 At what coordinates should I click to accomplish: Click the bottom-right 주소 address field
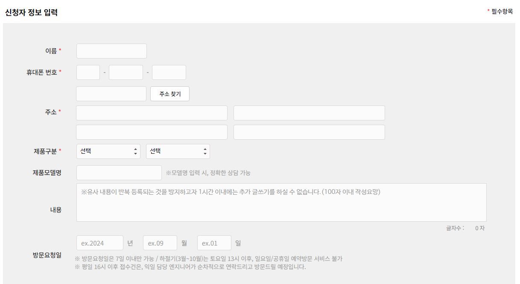(x=309, y=132)
